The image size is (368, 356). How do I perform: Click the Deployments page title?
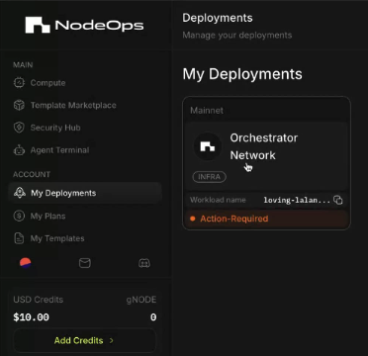click(218, 18)
